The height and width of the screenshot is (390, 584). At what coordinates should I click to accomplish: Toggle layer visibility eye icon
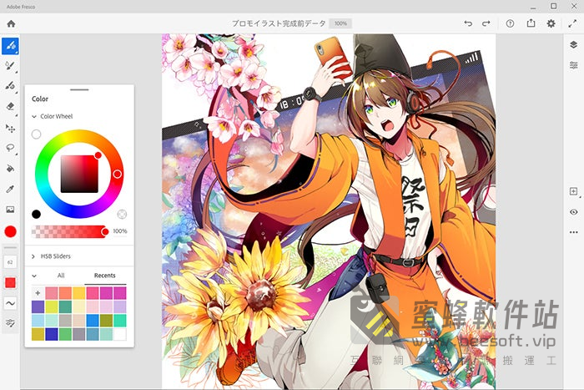click(x=574, y=212)
